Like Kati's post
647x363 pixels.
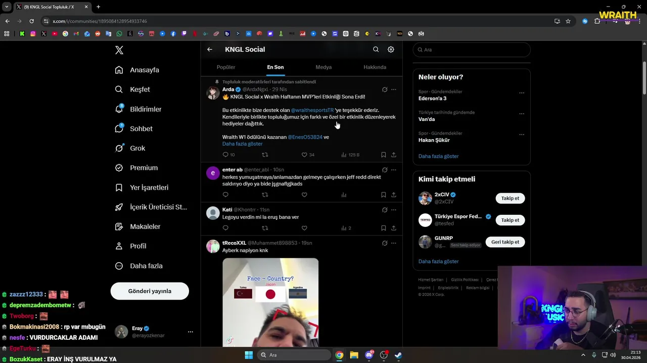[304, 228]
